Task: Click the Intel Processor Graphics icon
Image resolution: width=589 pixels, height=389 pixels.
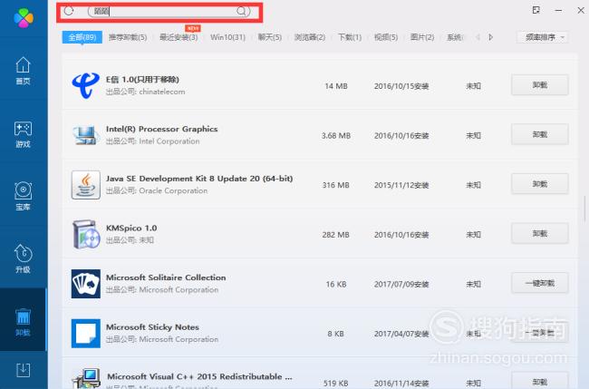Action: click(86, 135)
